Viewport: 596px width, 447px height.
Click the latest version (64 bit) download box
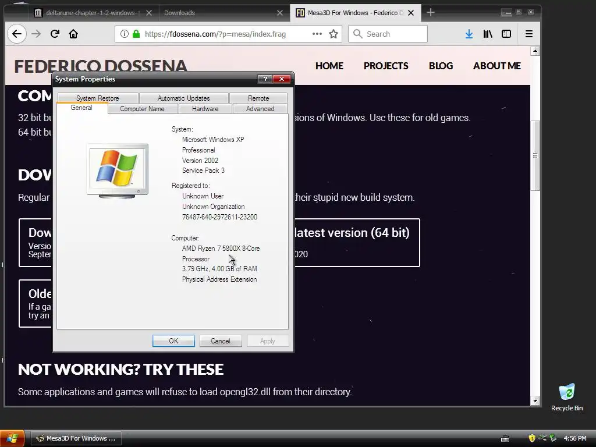tap(357, 243)
